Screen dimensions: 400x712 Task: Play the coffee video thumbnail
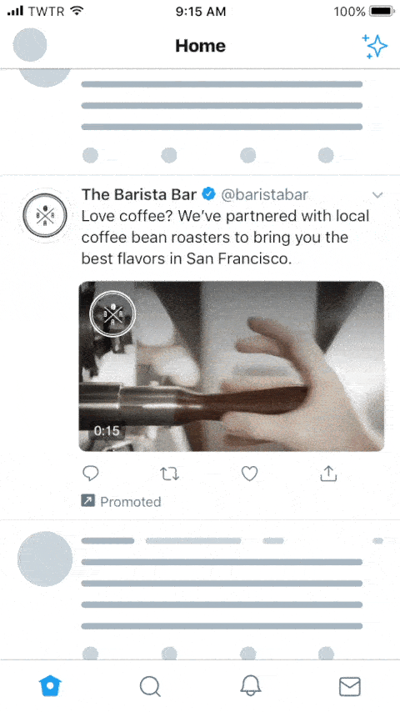click(x=232, y=366)
